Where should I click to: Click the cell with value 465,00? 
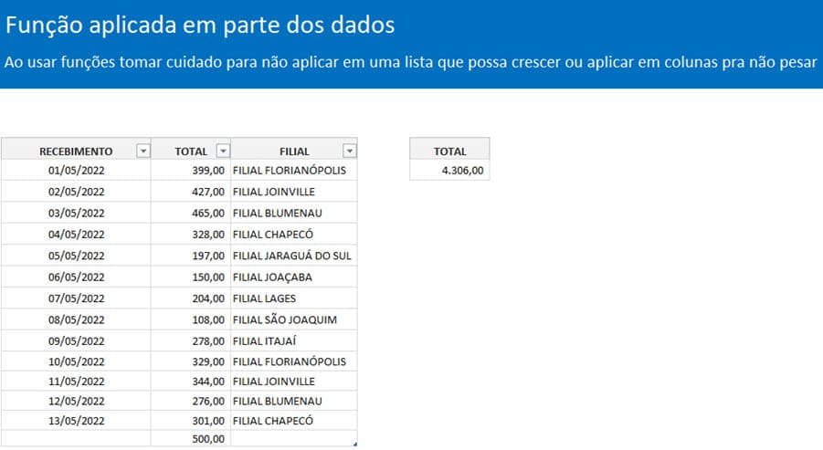[191, 213]
